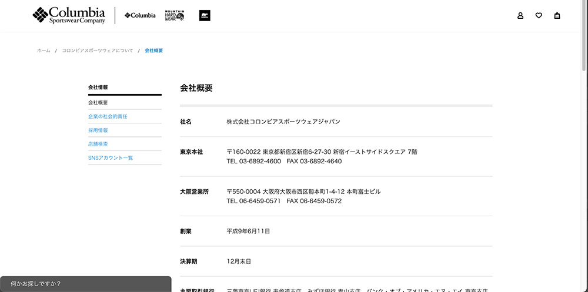Open the account user icon
588x292 pixels.
point(520,16)
